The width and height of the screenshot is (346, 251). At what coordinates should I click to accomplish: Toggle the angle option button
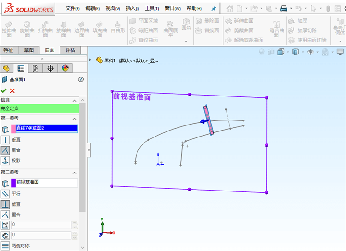click(5, 225)
